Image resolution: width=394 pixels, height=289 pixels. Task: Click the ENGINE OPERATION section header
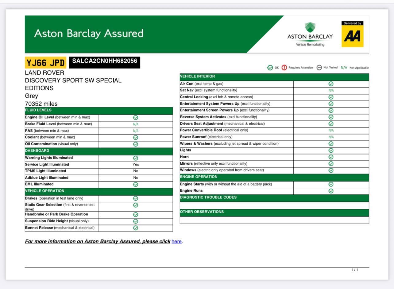tap(274, 177)
